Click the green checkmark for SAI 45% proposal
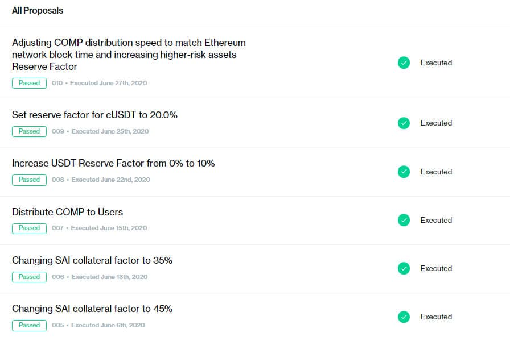Image resolution: width=510 pixels, height=341 pixels. coord(404,317)
